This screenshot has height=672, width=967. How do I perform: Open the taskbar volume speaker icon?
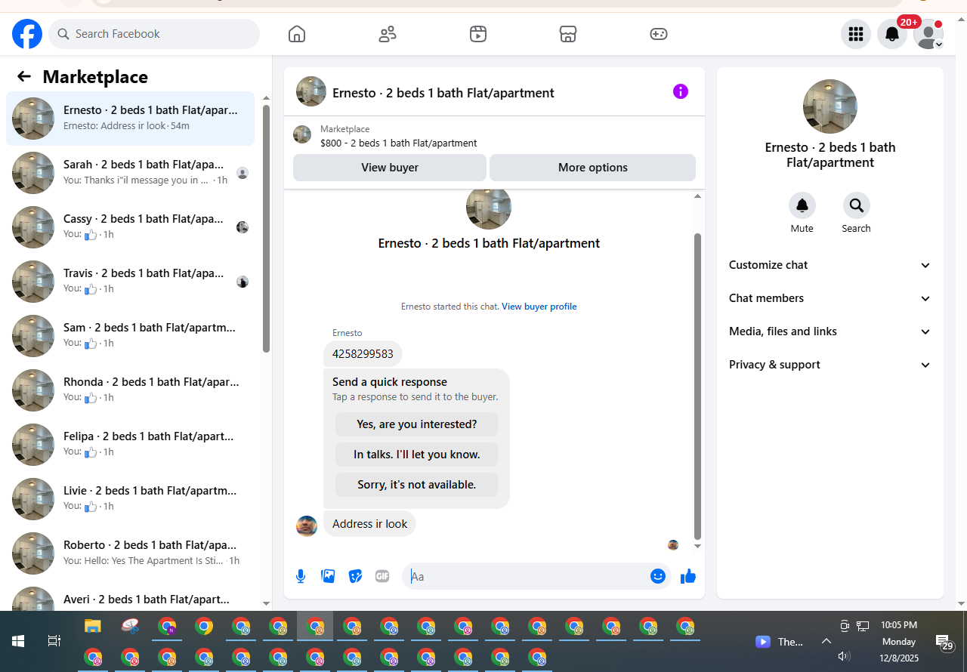click(845, 657)
